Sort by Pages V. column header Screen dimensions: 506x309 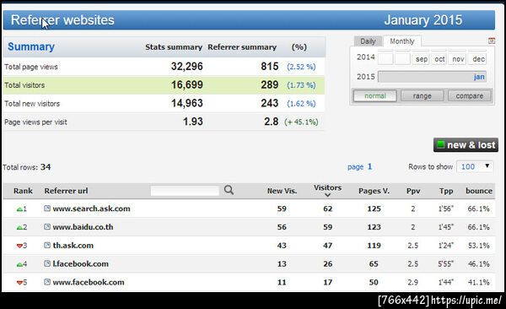tap(374, 191)
